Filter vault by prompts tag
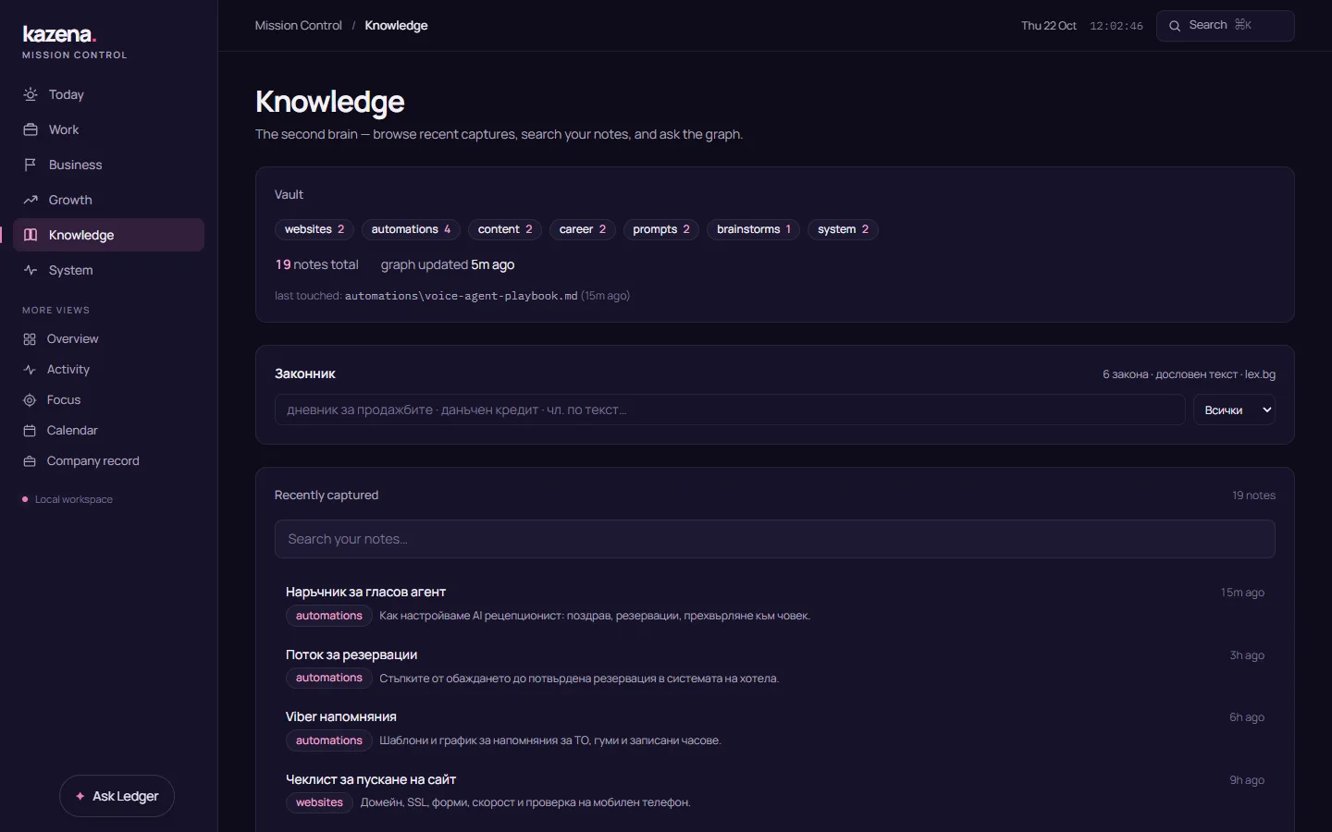1332x832 pixels. [661, 229]
